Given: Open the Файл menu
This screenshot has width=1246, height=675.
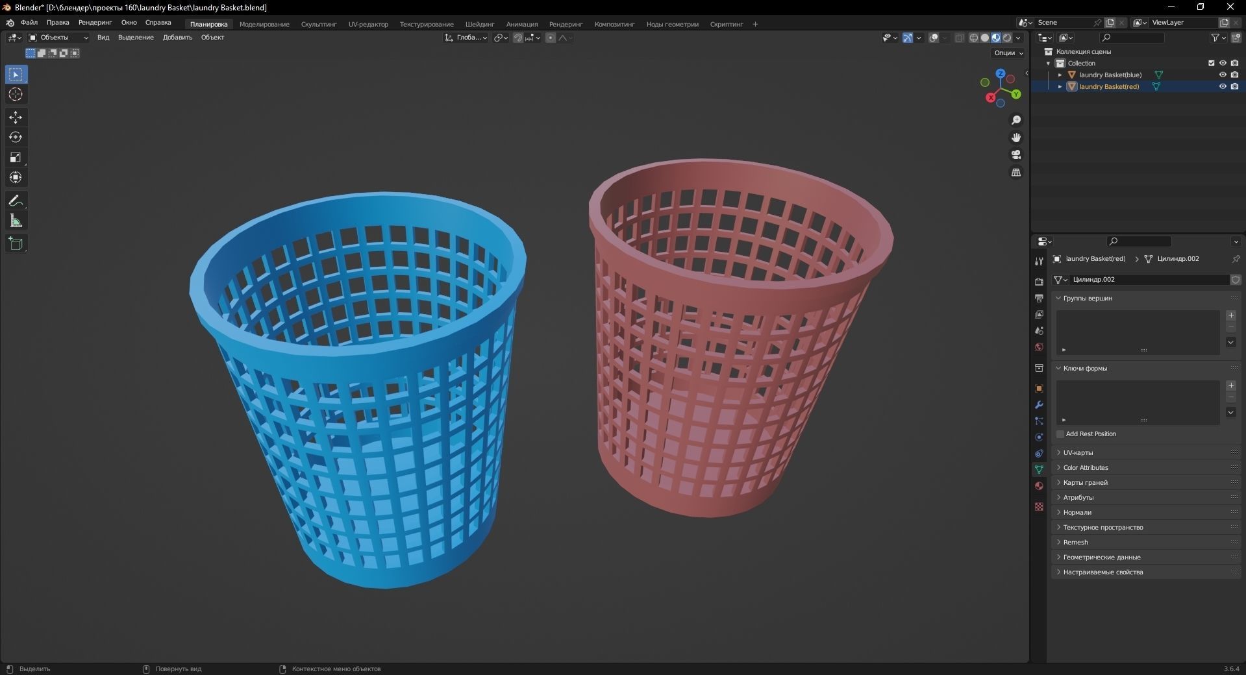Looking at the screenshot, I should click(29, 23).
